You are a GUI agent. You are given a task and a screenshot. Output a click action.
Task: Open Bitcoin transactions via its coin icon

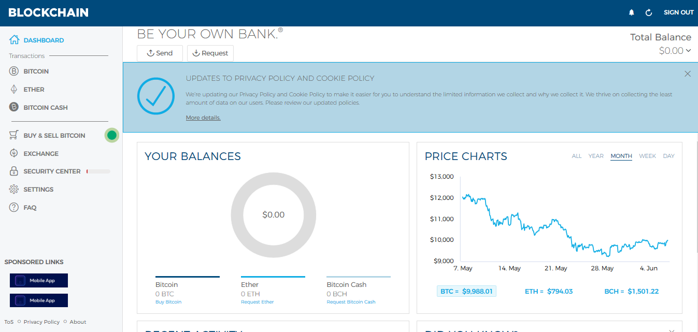pos(14,71)
